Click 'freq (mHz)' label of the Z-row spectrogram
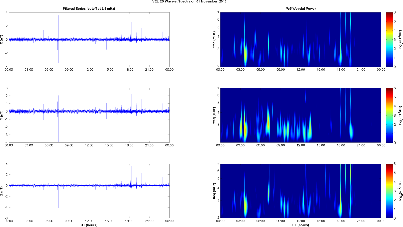 [214, 191]
